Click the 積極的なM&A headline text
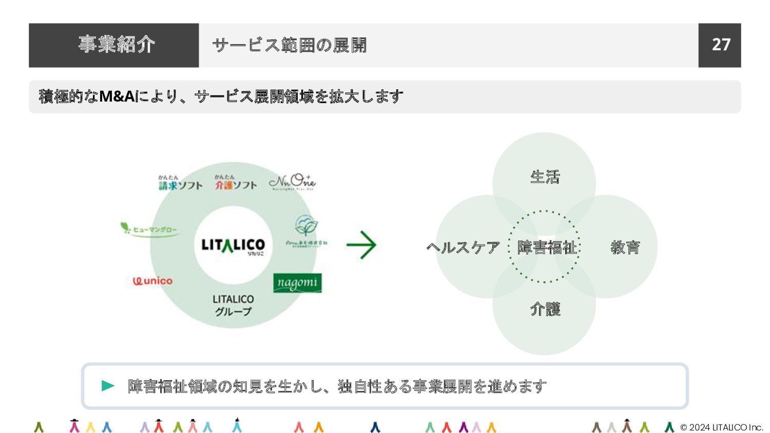This screenshot has width=770, height=433. [x=221, y=96]
